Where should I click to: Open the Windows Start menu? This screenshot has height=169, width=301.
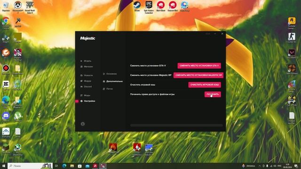click(3, 166)
